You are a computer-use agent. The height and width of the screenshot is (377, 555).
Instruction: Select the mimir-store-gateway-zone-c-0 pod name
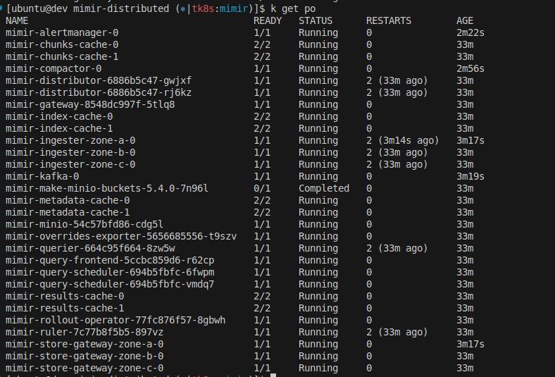pos(85,368)
